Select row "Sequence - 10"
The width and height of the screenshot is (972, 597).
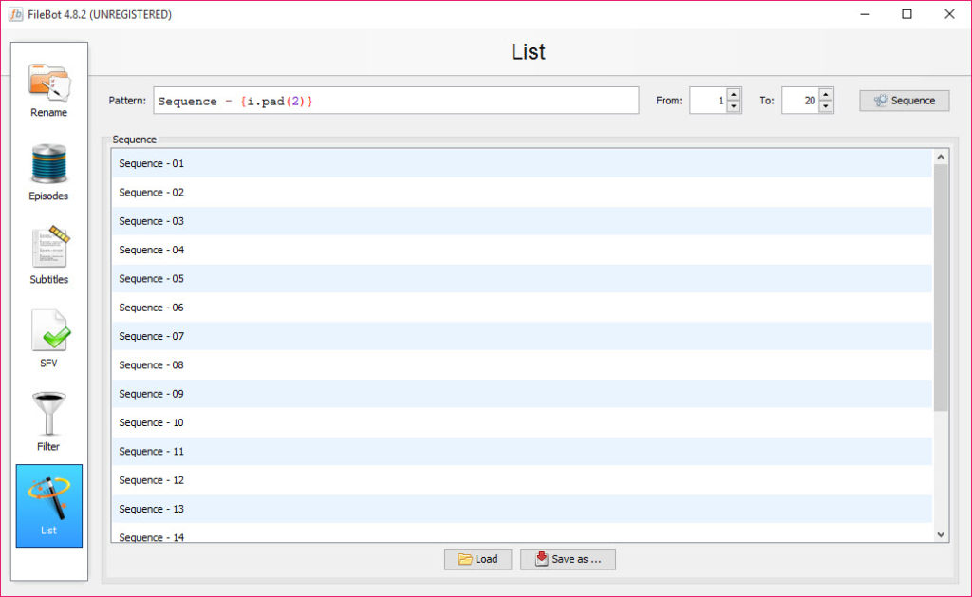[522, 422]
